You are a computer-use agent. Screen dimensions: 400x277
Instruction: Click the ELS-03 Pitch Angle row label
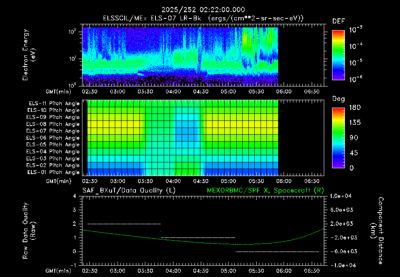(53, 158)
